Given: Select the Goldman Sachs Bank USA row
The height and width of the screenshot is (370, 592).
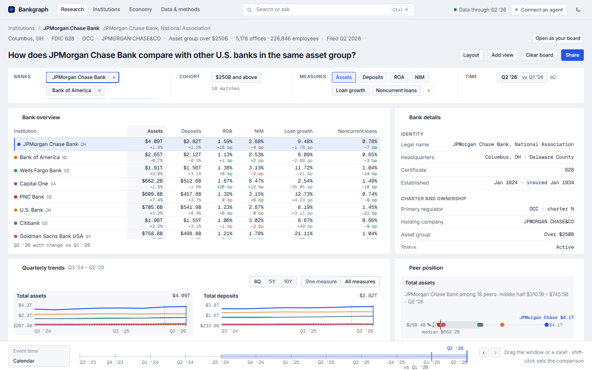Looking at the screenshot, I should pyautogui.click(x=197, y=235).
